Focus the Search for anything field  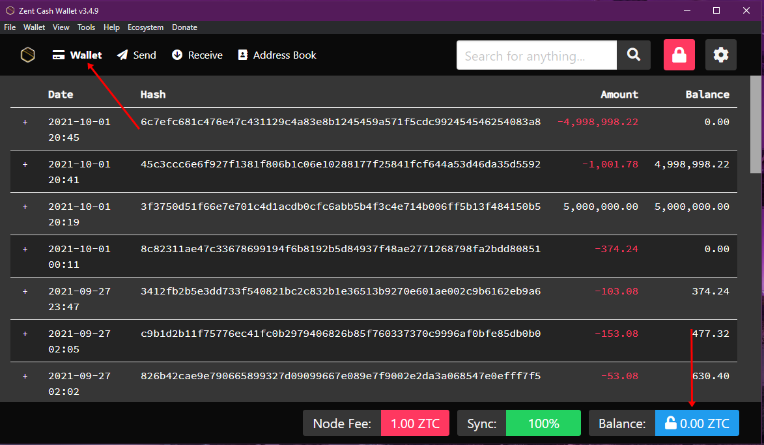537,55
